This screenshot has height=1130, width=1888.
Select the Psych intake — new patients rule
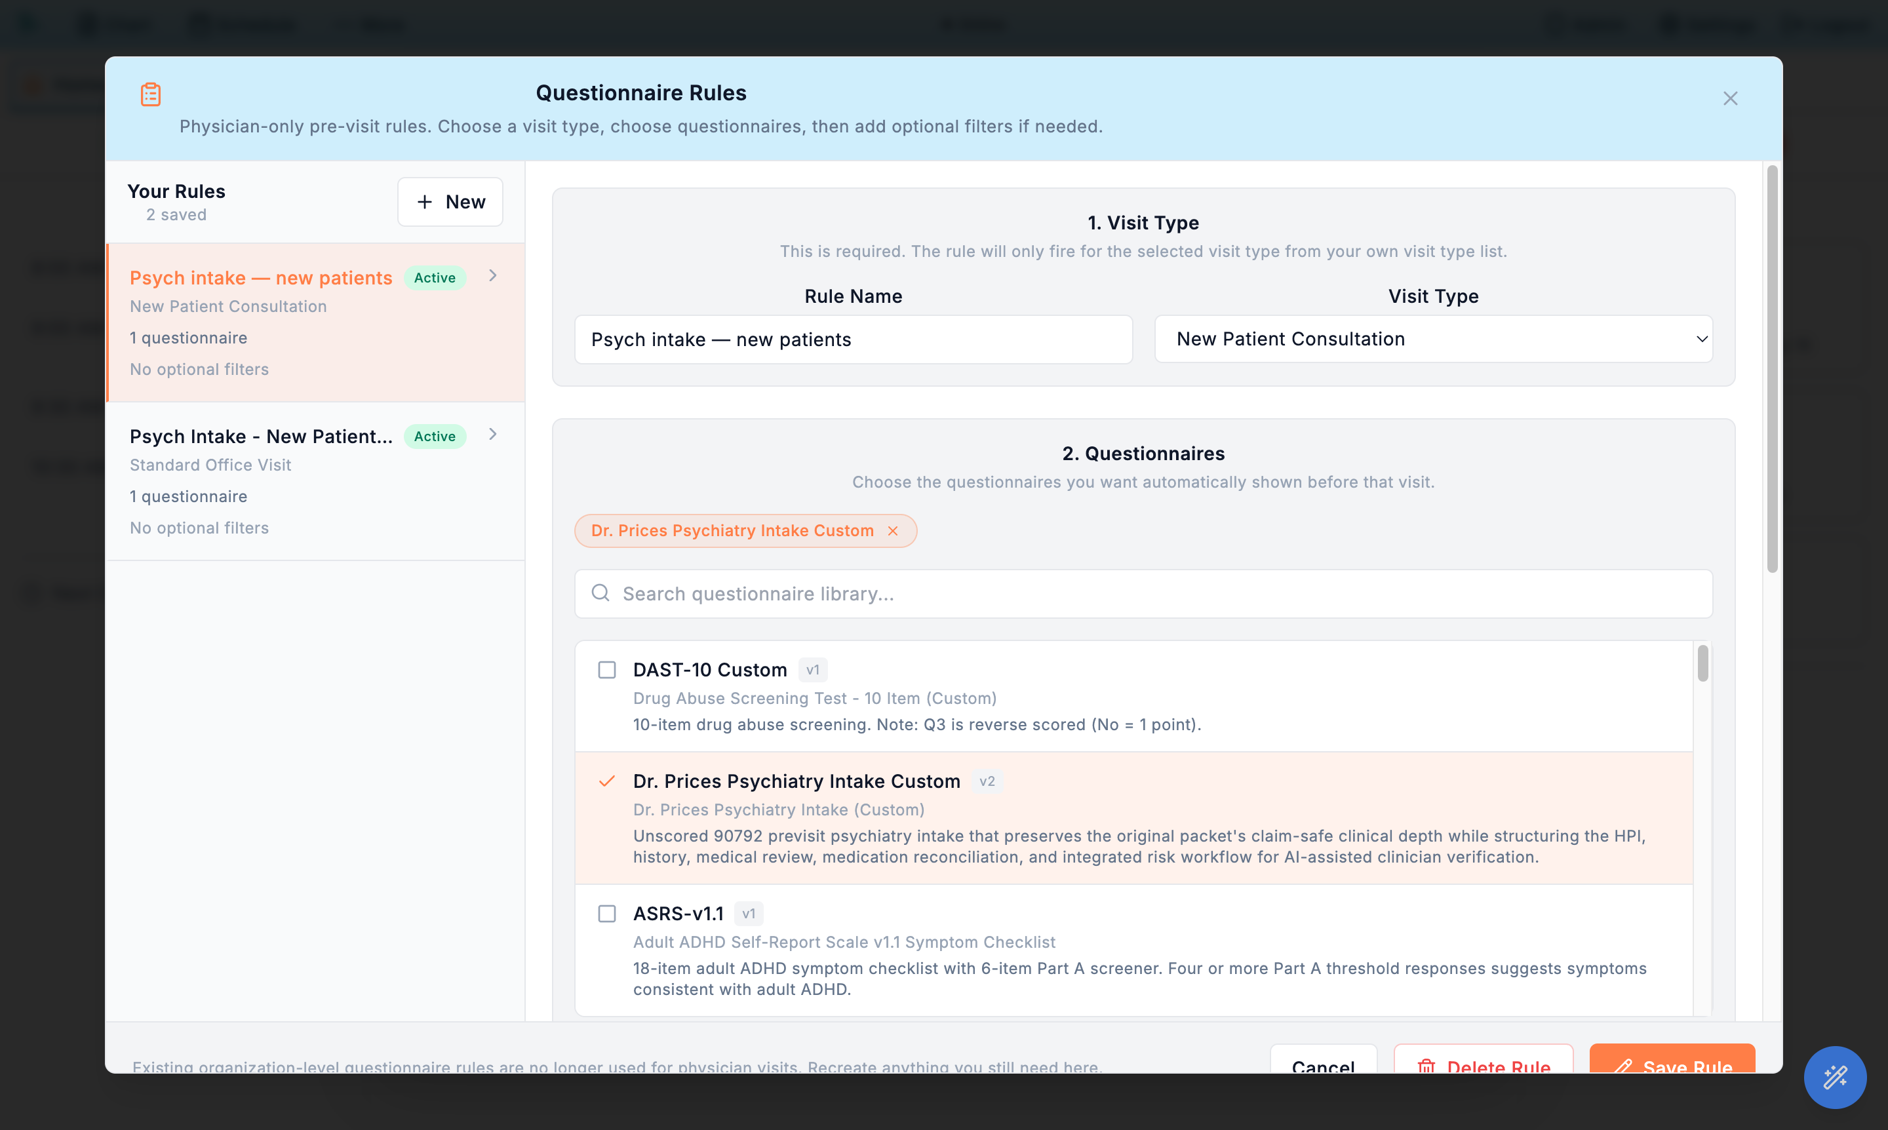click(x=316, y=323)
